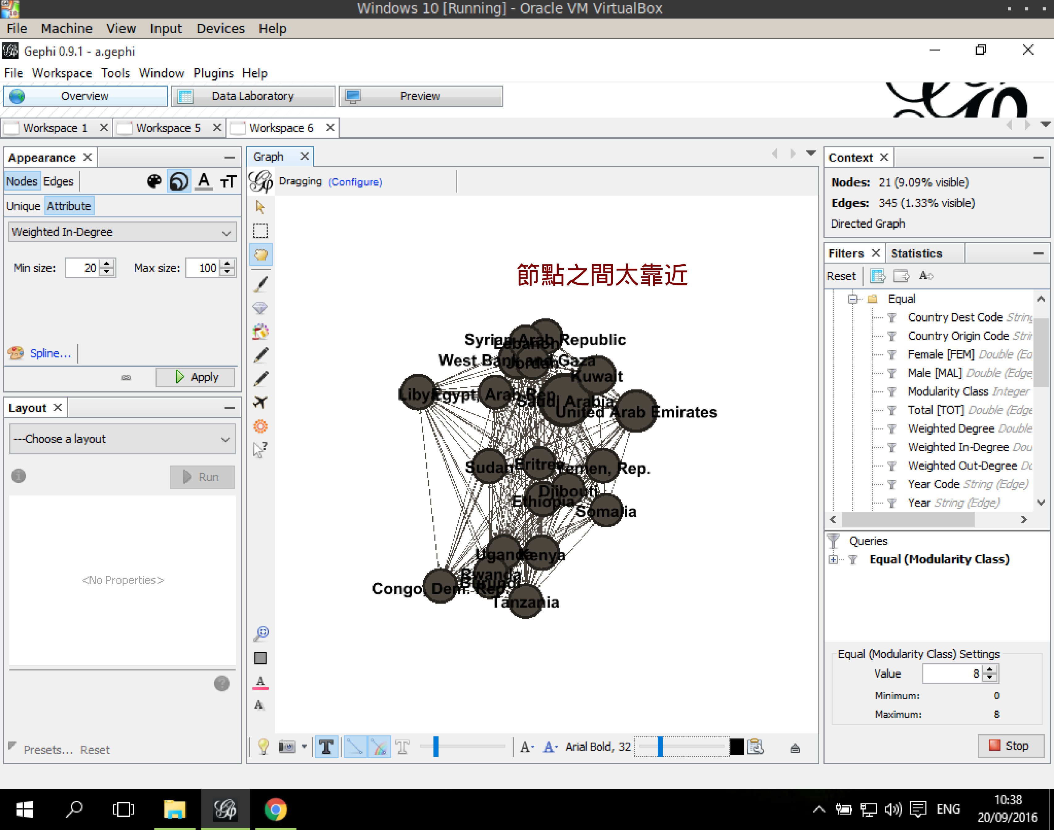Click the Min size input field
The height and width of the screenshot is (830, 1054).
click(x=82, y=268)
